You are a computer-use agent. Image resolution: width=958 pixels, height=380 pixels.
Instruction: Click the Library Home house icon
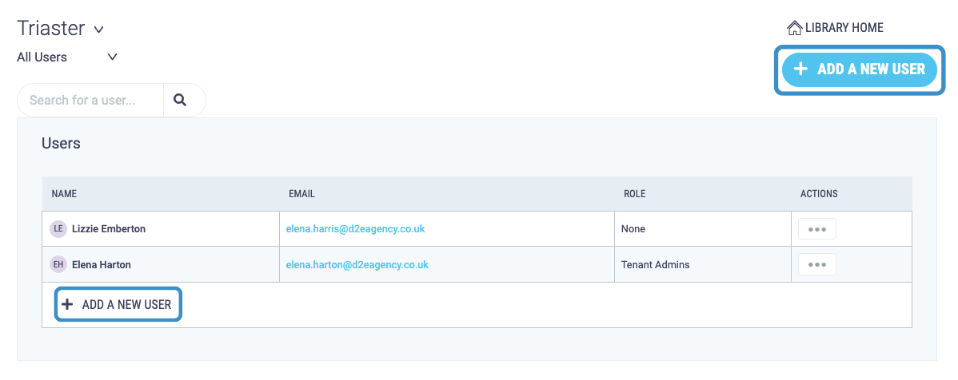[x=794, y=28]
